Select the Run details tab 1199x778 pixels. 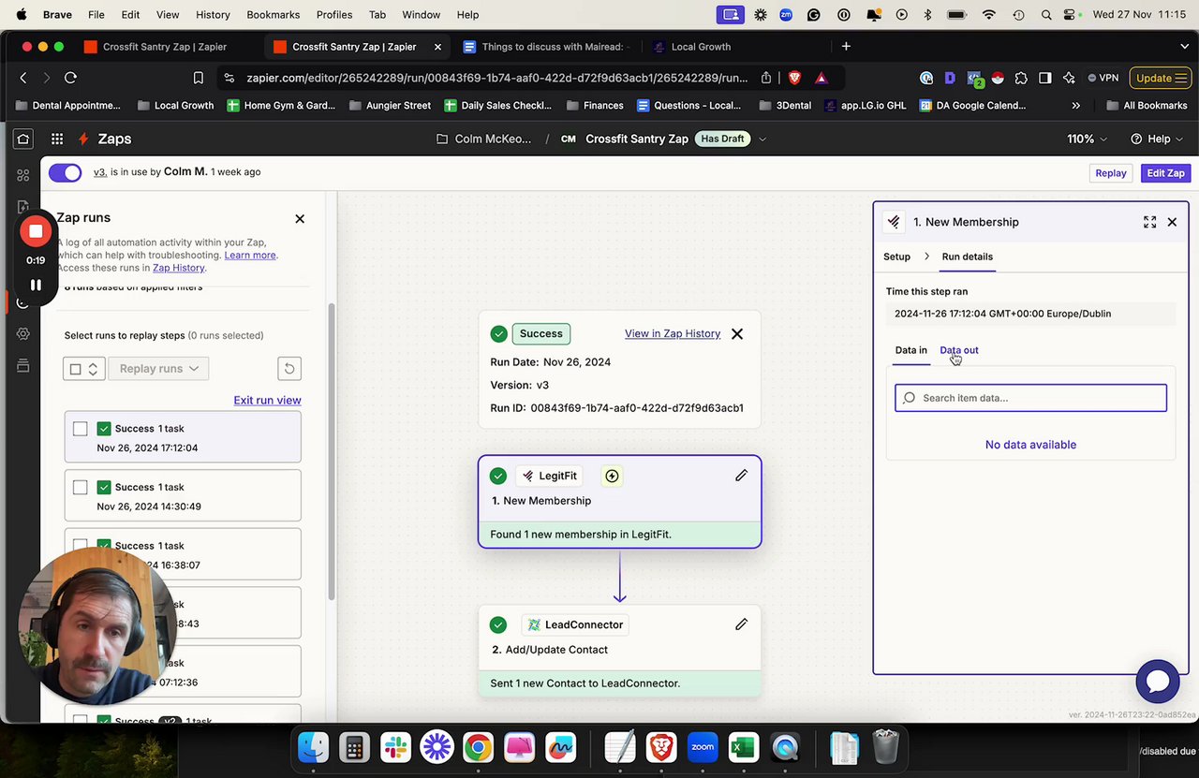[967, 257]
